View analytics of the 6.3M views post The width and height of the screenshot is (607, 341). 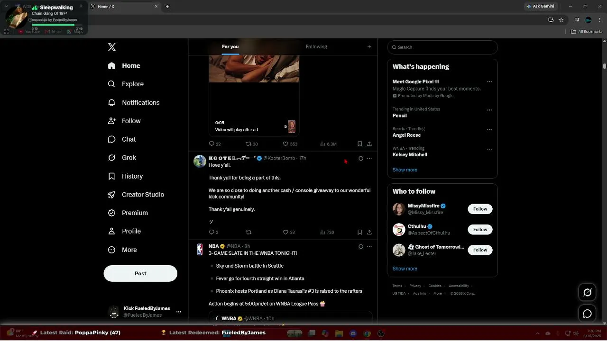[x=328, y=144]
